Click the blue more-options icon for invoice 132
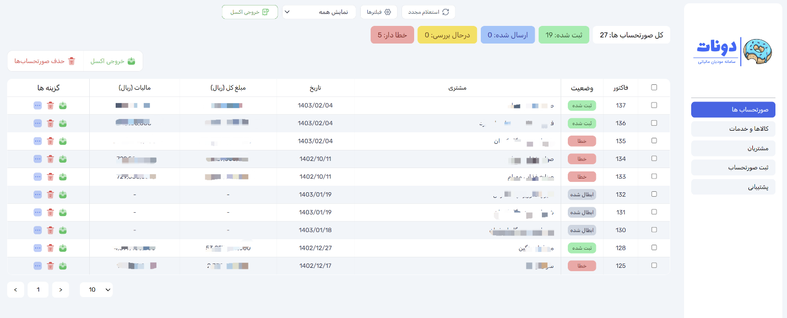 click(x=37, y=195)
